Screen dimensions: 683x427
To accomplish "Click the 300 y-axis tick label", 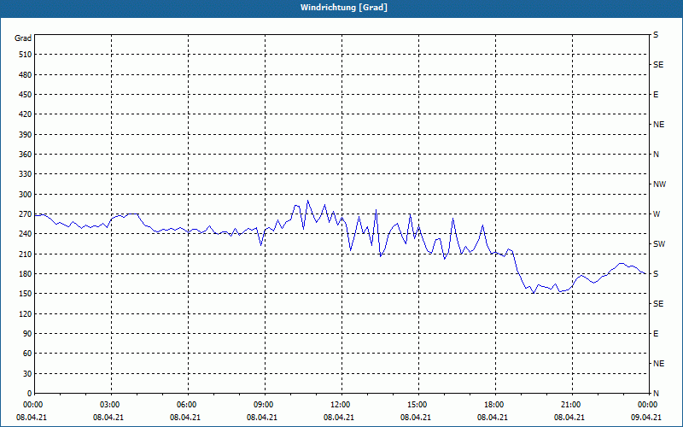I will [x=26, y=195].
